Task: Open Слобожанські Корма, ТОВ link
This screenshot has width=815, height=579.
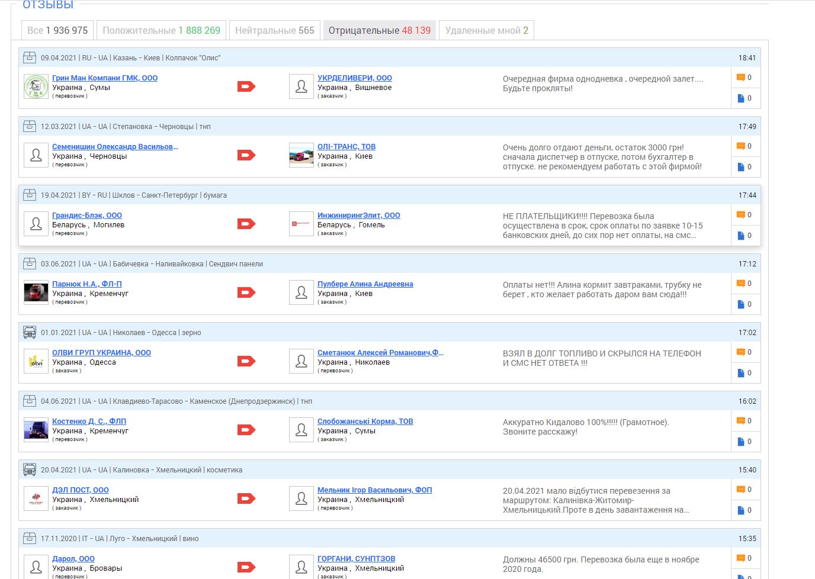Action: [365, 422]
